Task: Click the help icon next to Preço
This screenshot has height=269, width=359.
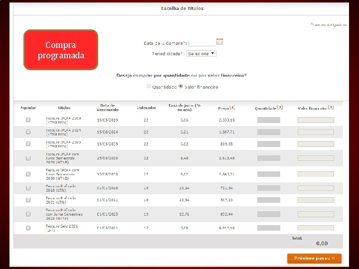Action: [x=232, y=107]
